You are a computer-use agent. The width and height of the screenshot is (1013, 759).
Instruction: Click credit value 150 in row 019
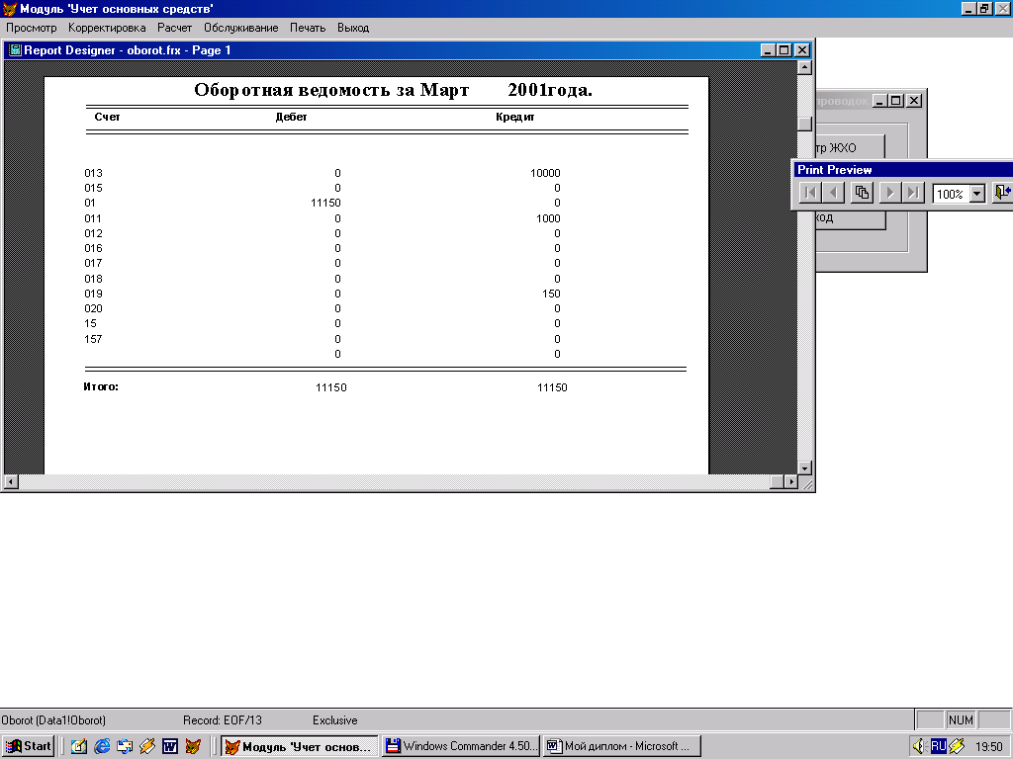(x=551, y=294)
